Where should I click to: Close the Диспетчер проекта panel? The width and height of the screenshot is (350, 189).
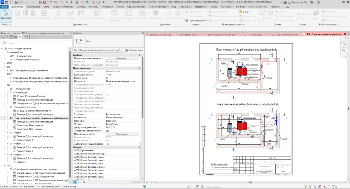pos(69,33)
